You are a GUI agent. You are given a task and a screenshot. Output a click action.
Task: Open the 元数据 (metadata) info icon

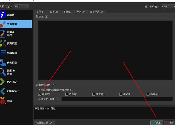coord(3,14)
